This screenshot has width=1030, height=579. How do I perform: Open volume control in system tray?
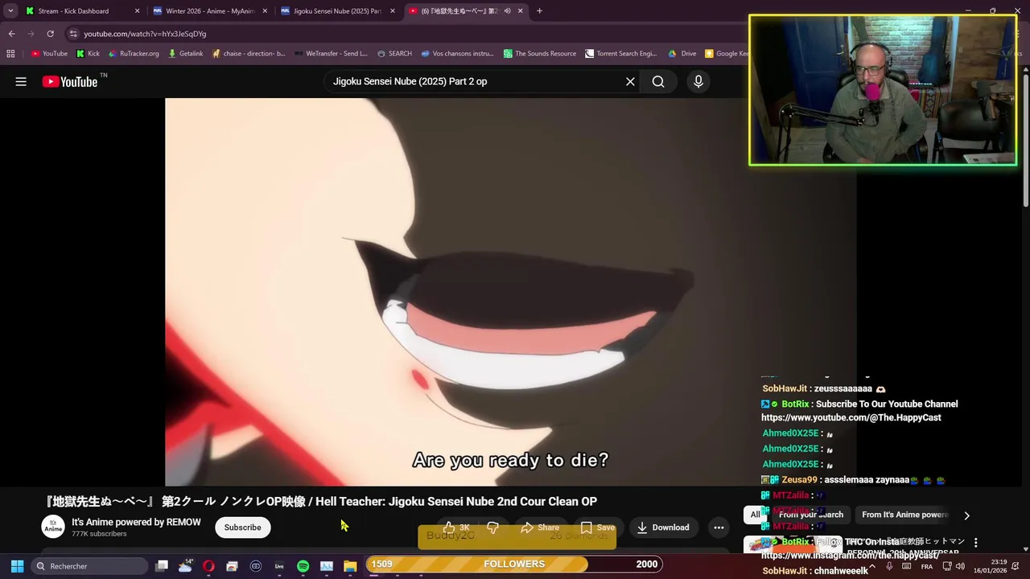[x=960, y=566]
